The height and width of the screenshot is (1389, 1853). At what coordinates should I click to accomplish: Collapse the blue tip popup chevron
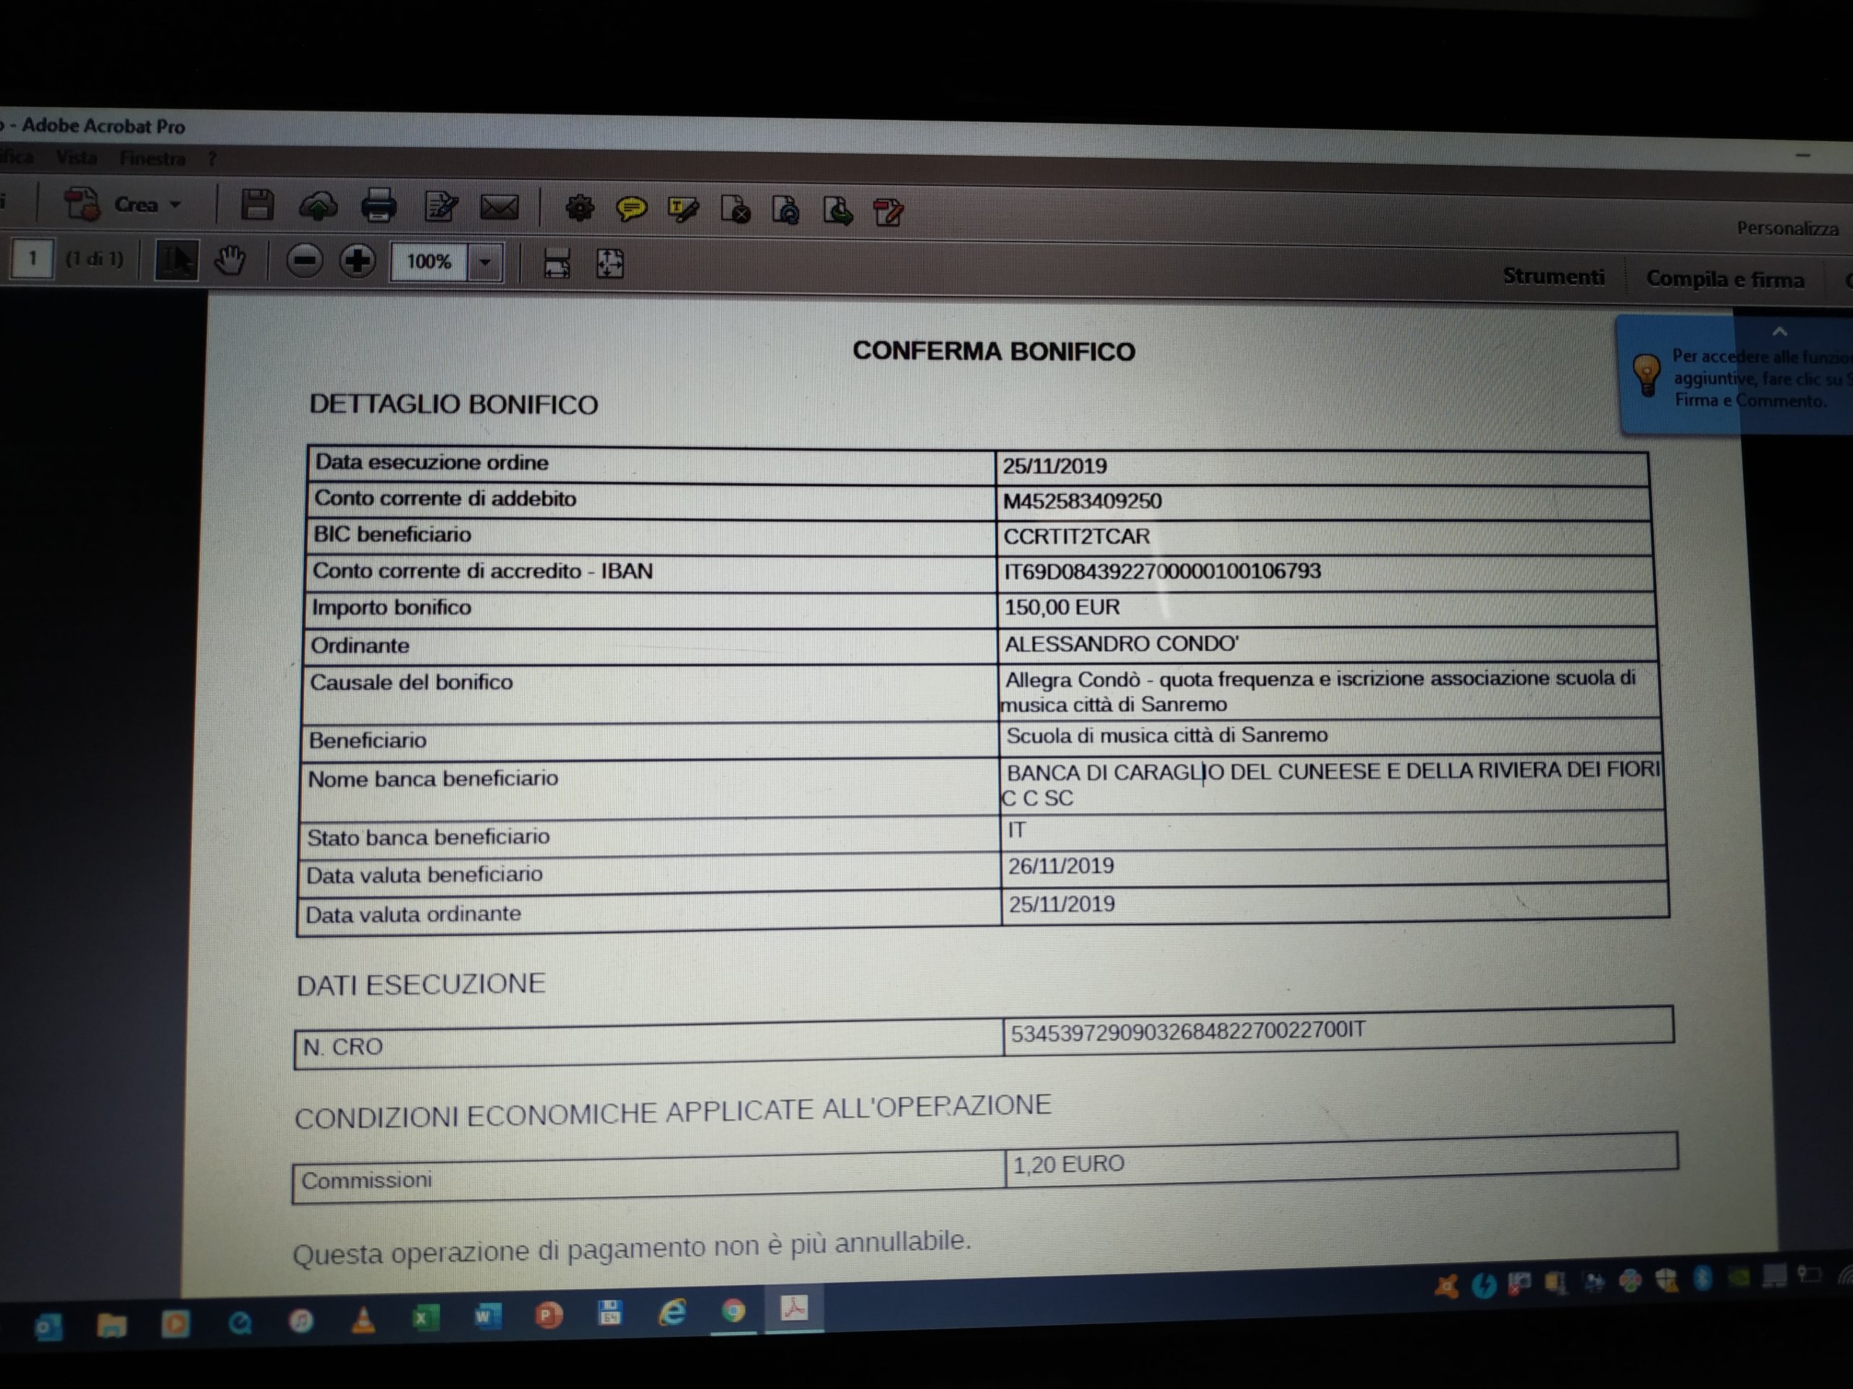tap(1779, 331)
